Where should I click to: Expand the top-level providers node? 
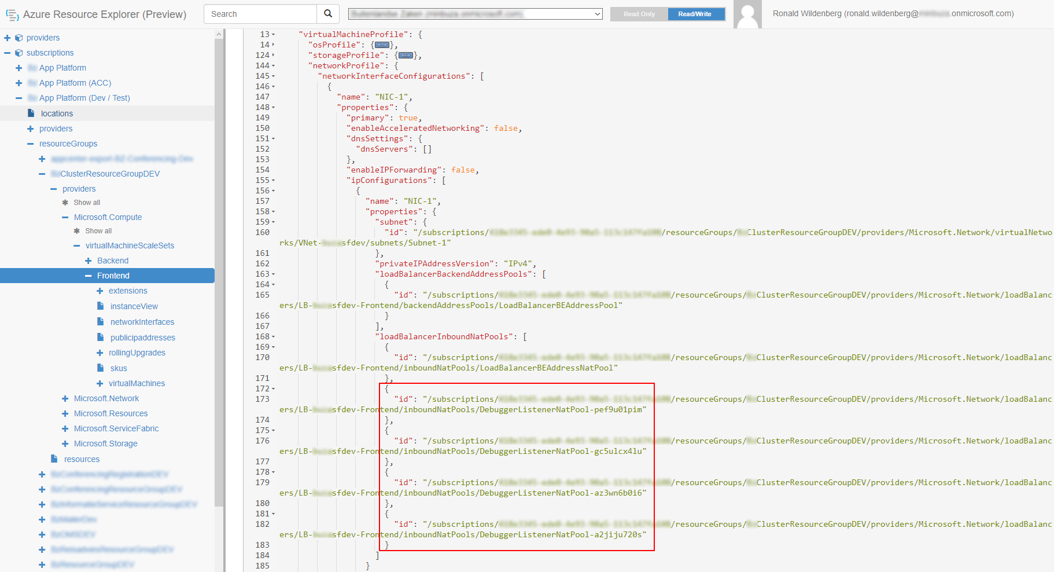8,38
